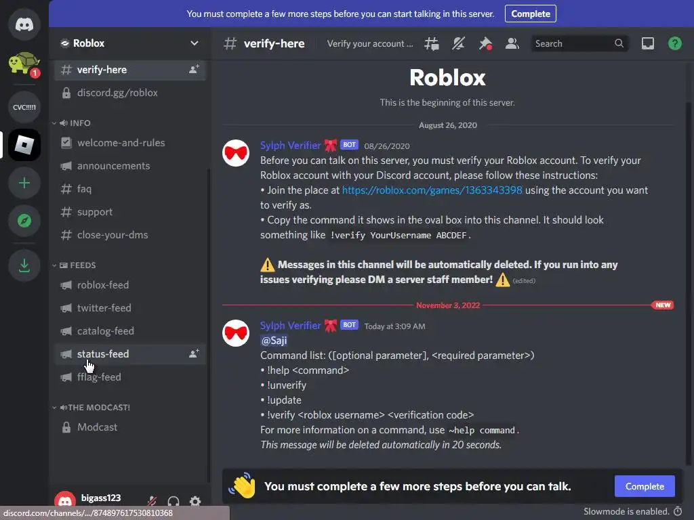This screenshot has height=520, width=694.
Task: Click bigass123 user avatar
Action: (x=65, y=499)
